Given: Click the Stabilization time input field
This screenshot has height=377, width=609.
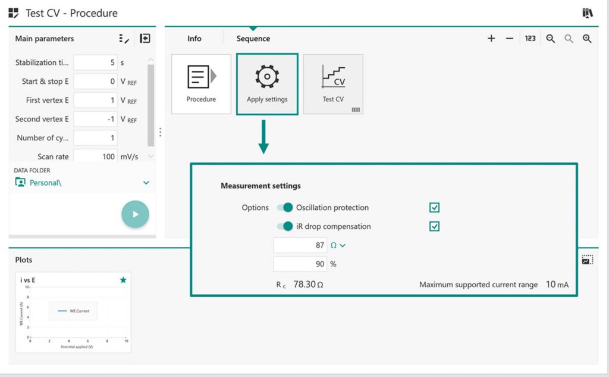Looking at the screenshot, I should tap(96, 62).
